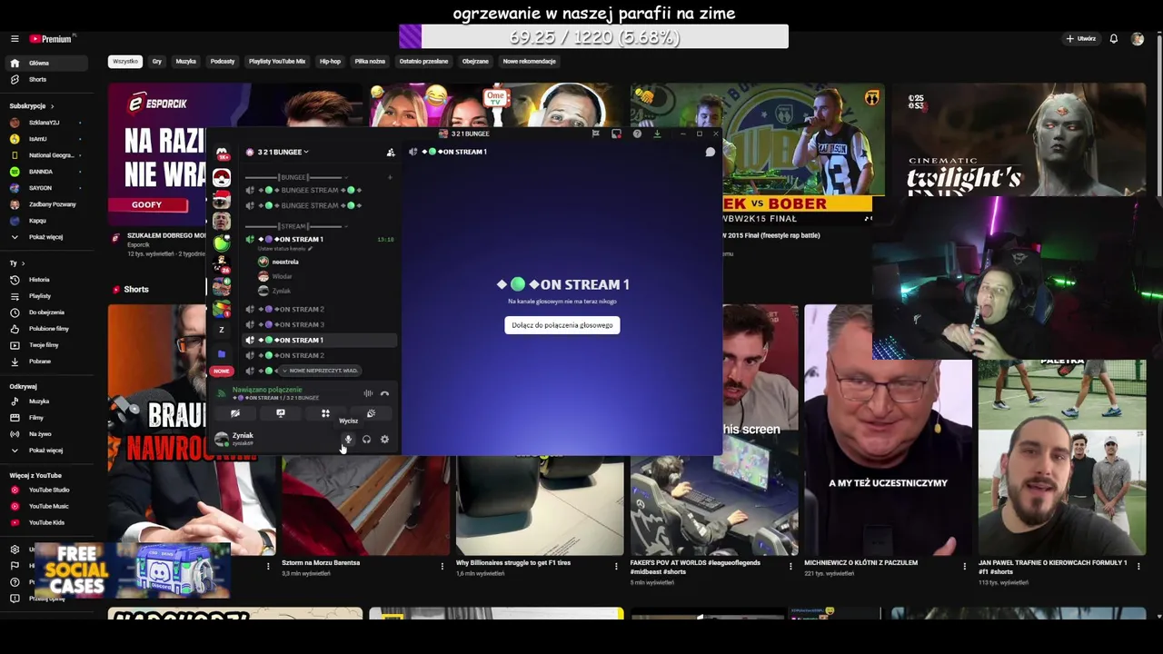The width and height of the screenshot is (1163, 654).
Task: Click Discord green download update icon
Action: 657,134
